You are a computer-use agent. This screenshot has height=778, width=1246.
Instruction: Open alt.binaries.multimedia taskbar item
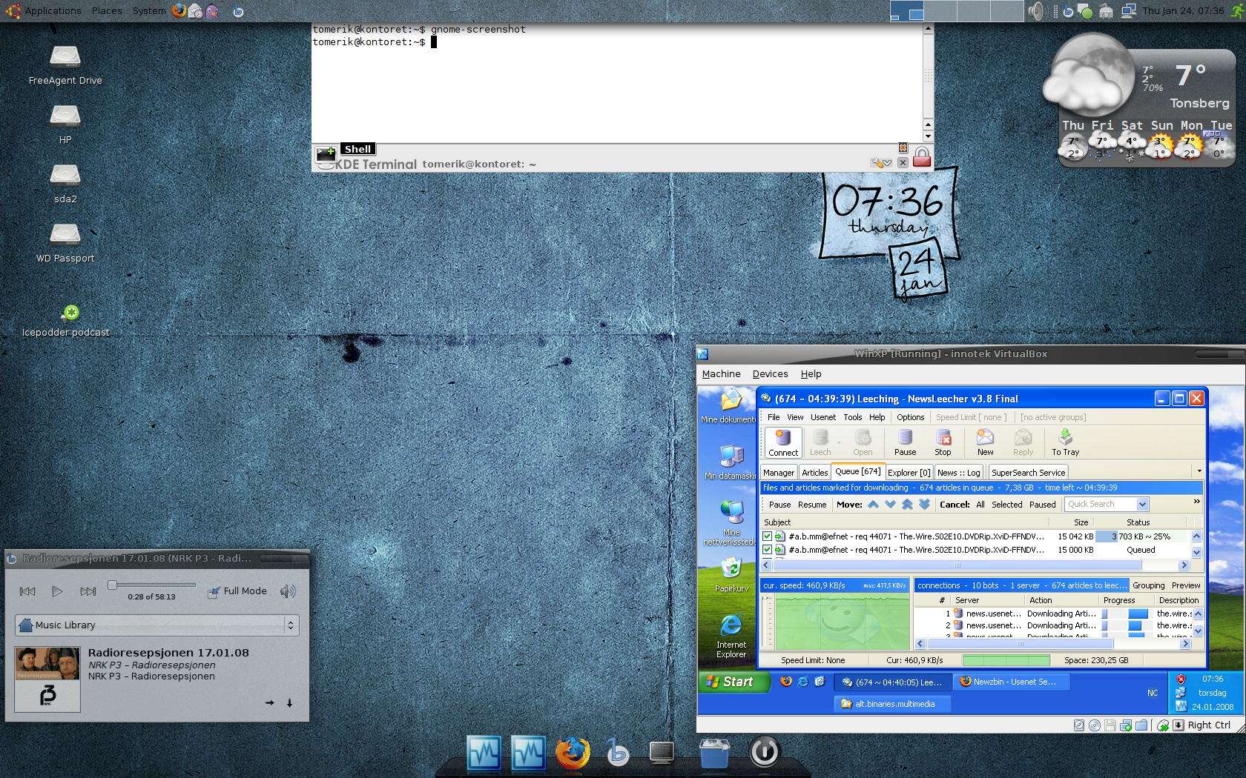click(893, 704)
